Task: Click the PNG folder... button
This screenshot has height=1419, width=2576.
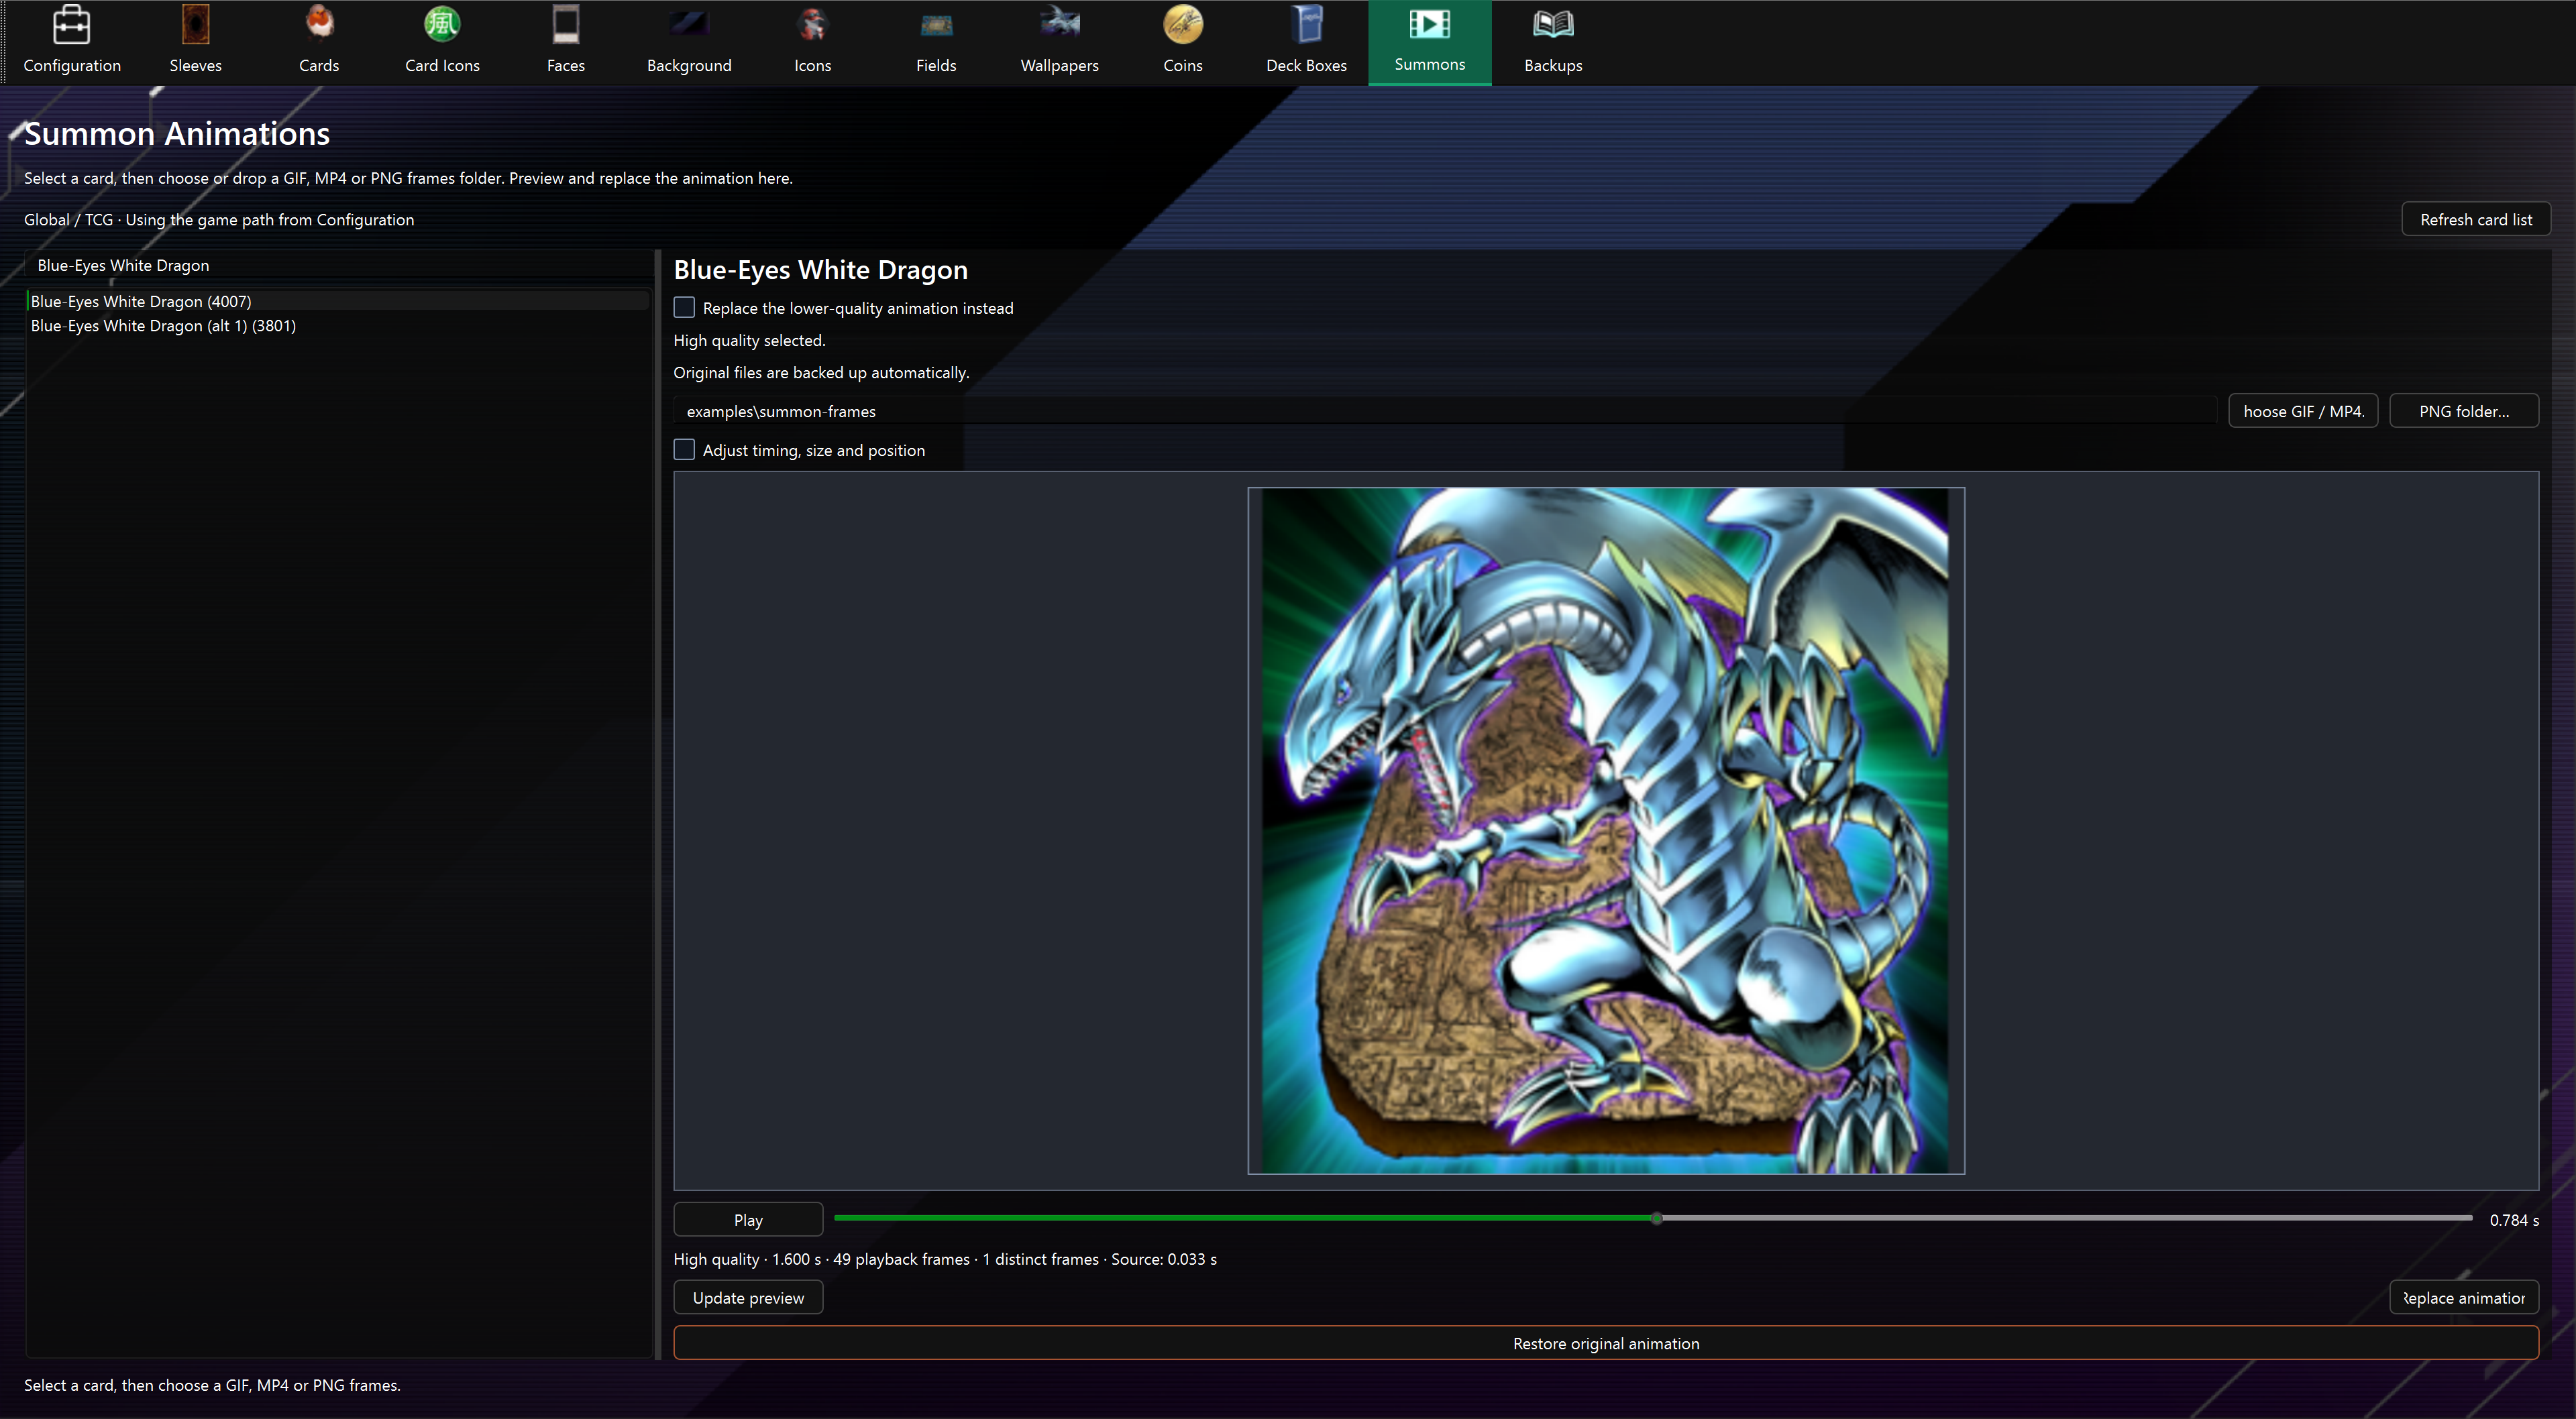Action: (x=2464, y=411)
